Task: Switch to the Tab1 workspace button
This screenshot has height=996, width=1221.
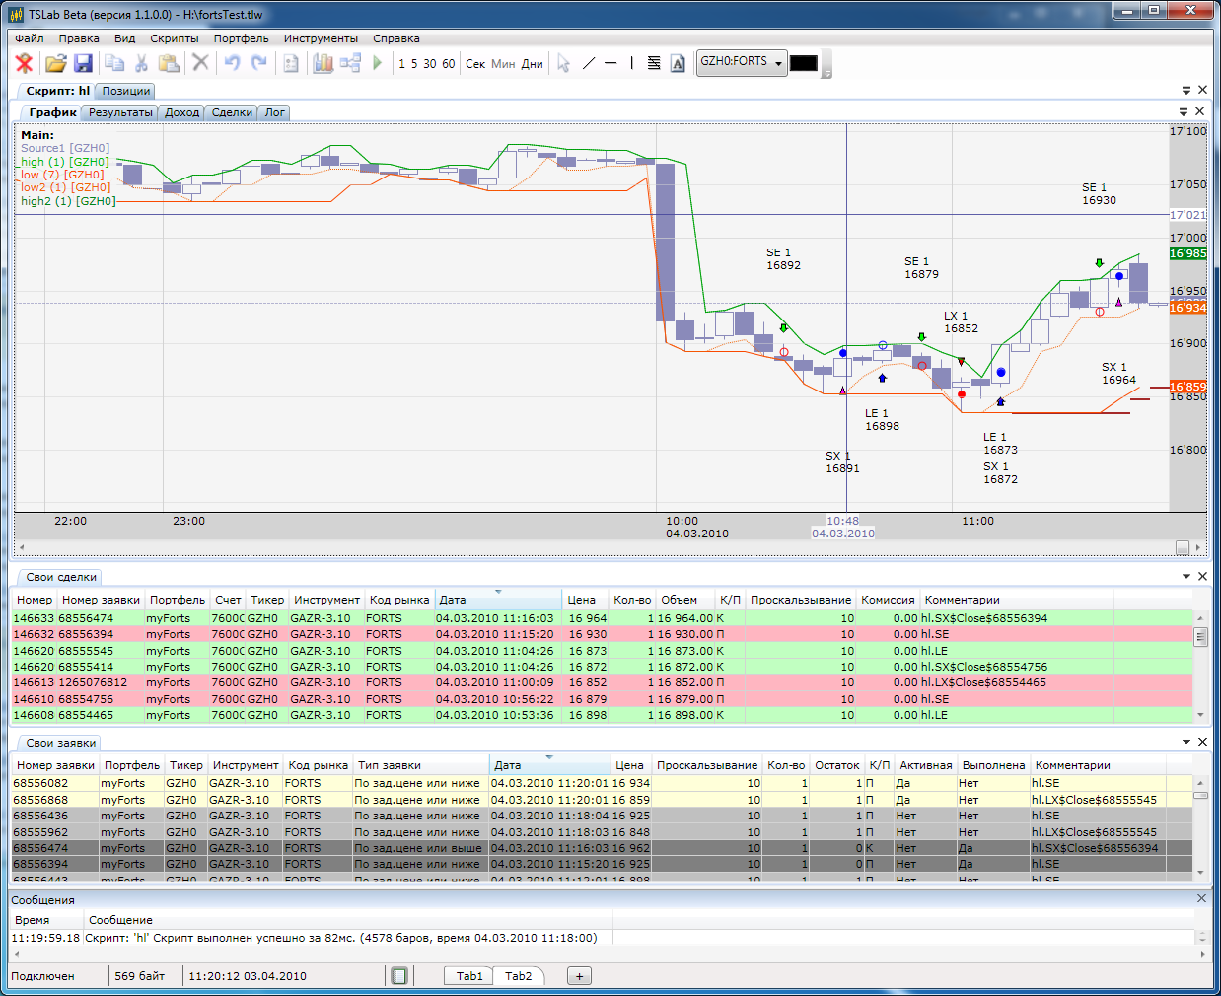Action: click(469, 976)
